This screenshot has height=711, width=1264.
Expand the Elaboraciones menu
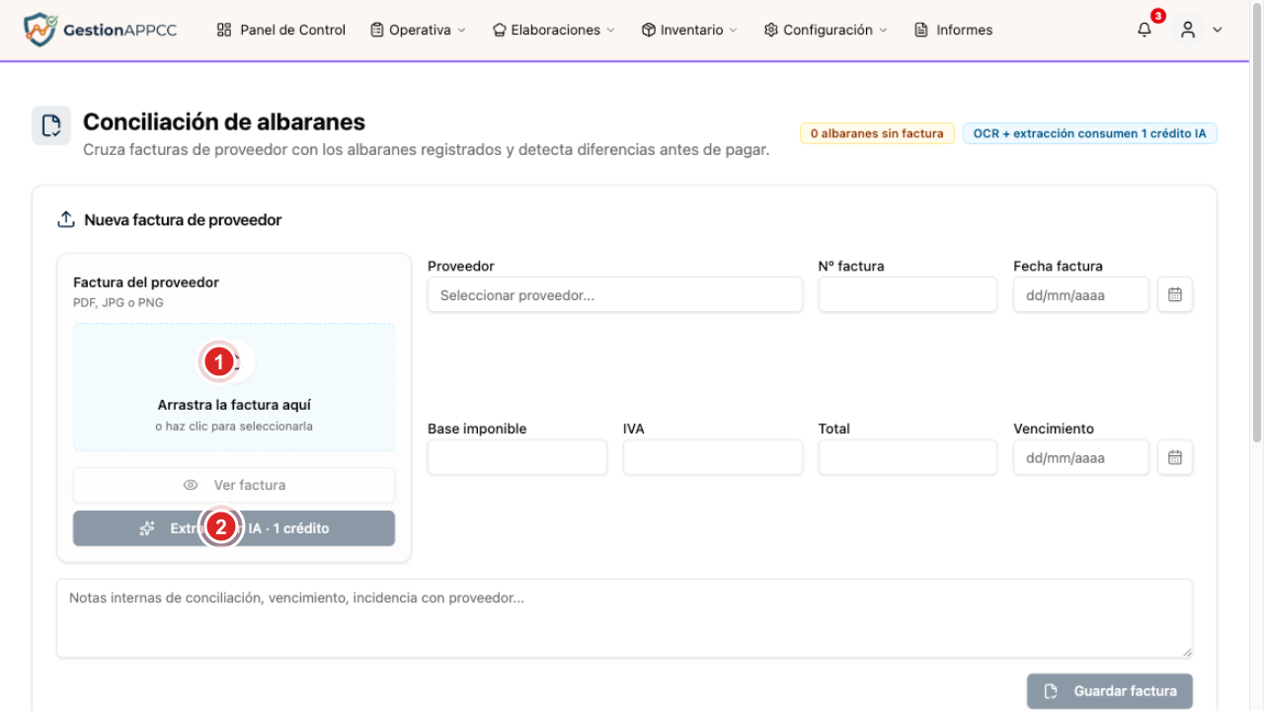[553, 30]
